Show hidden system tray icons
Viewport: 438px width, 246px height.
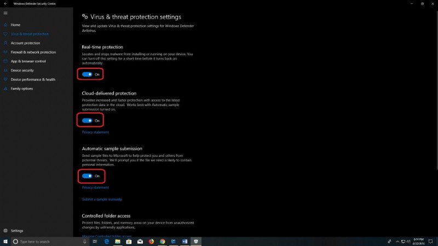coord(397,242)
